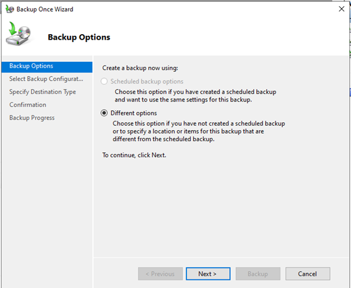This screenshot has width=351, height=288.
Task: Click the Backup Once Wizard title bar icon
Action: pos(10,9)
